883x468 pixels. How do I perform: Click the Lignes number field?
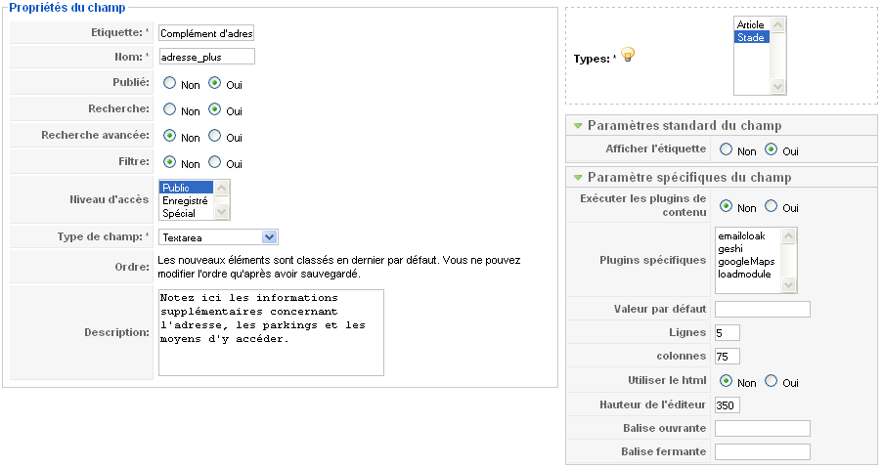pos(727,332)
